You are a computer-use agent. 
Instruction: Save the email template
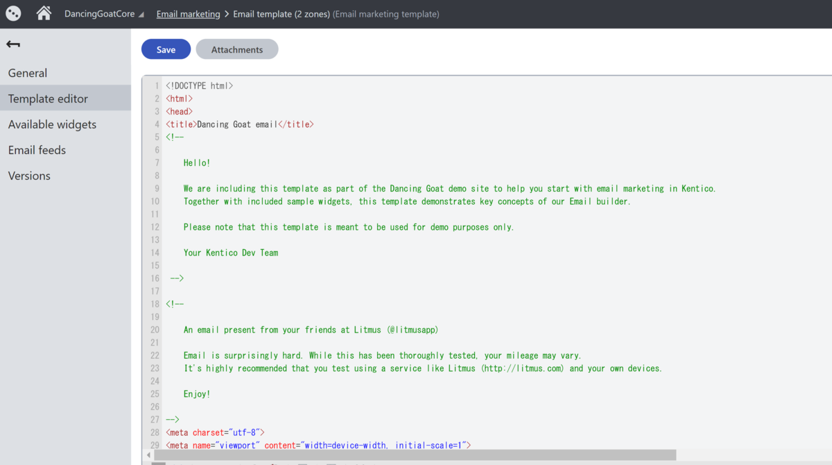(x=166, y=49)
